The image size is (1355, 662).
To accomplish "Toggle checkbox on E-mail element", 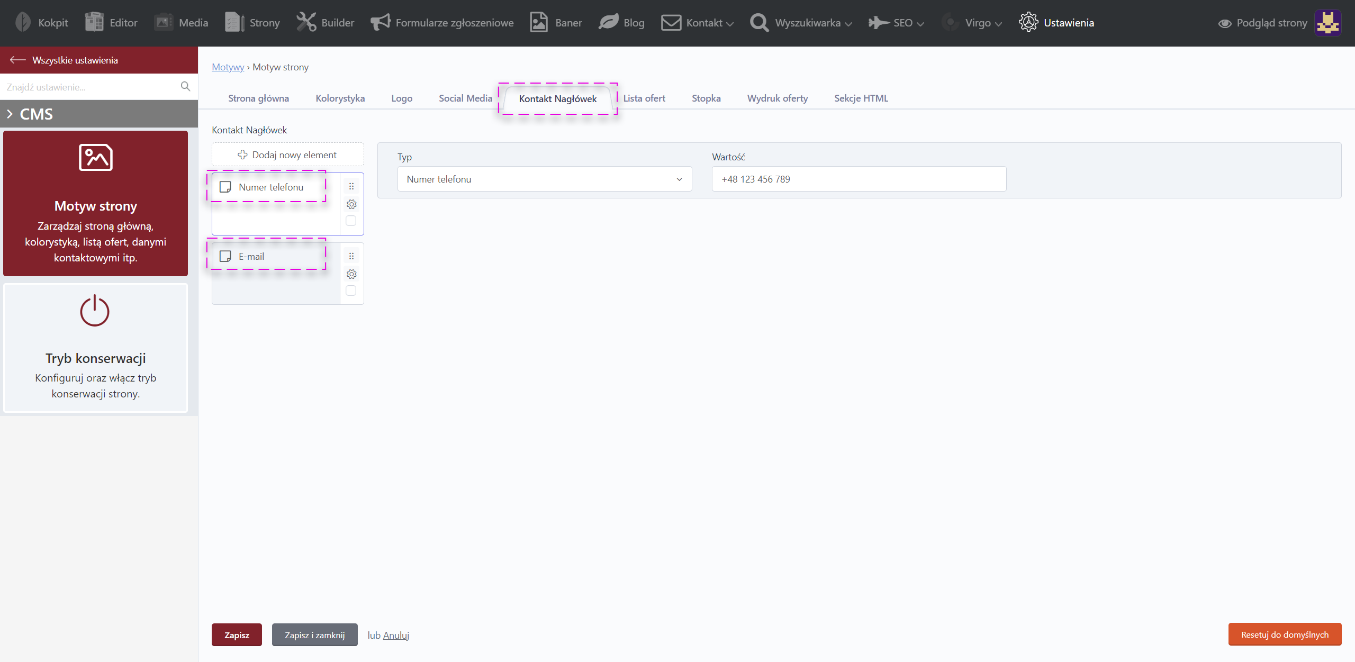I will click(x=351, y=291).
